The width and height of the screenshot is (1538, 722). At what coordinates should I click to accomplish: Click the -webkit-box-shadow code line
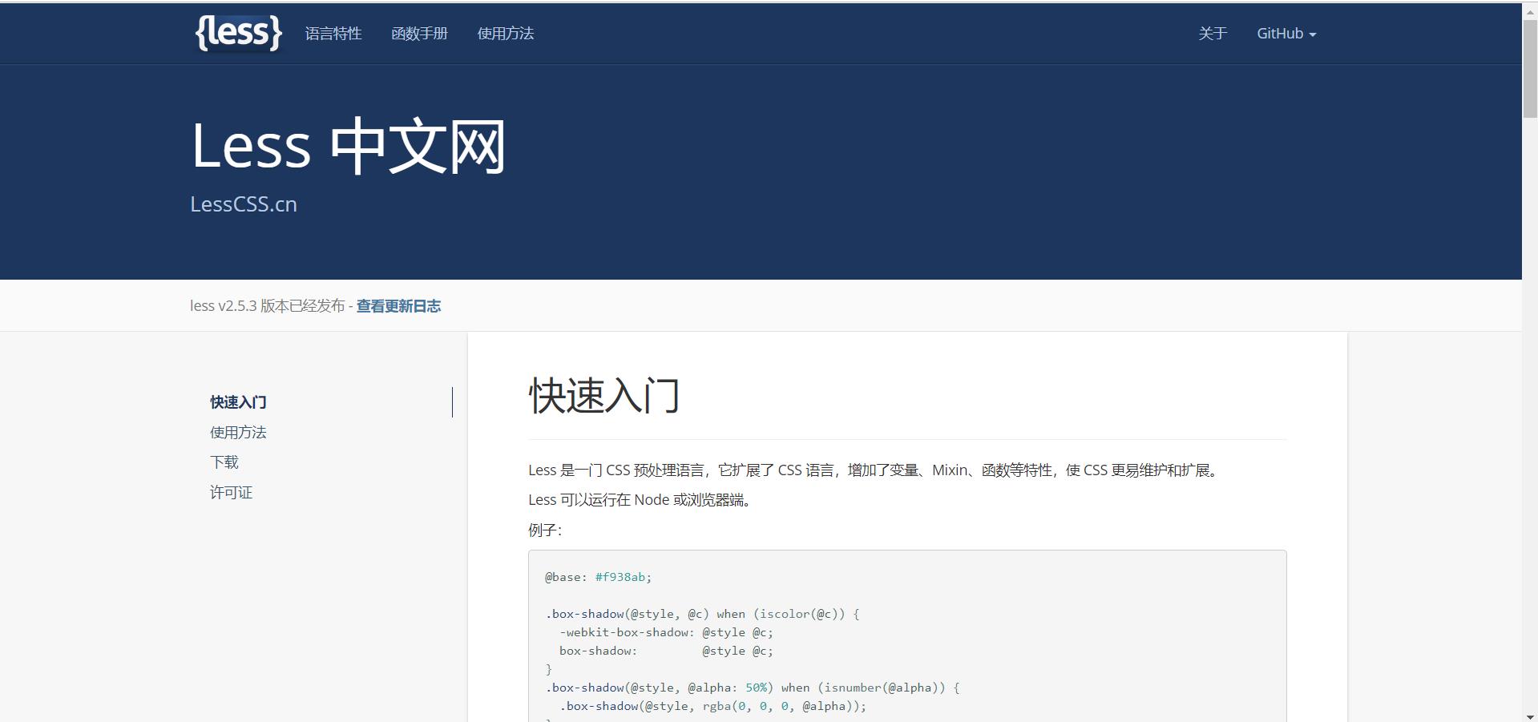tap(666, 632)
